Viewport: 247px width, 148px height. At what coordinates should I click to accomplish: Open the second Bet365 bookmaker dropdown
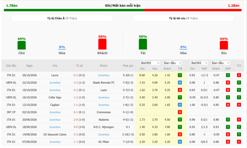[x=199, y=63]
